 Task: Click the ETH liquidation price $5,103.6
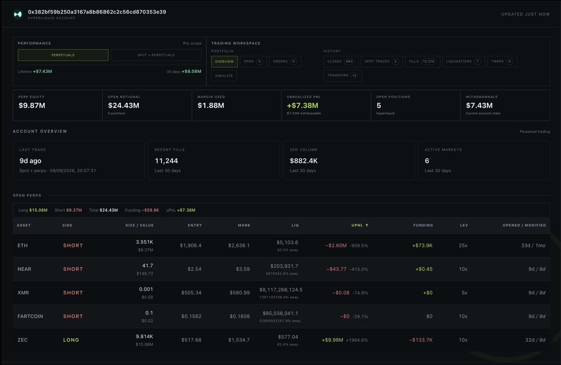pyautogui.click(x=287, y=242)
